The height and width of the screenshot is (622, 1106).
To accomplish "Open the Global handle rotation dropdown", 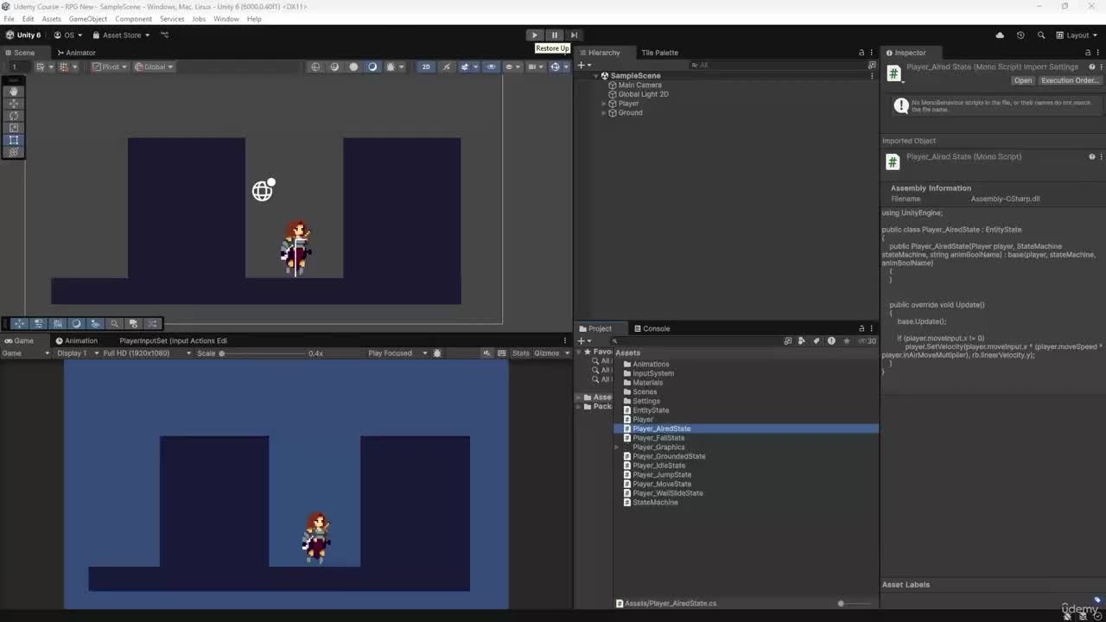I will coord(154,67).
